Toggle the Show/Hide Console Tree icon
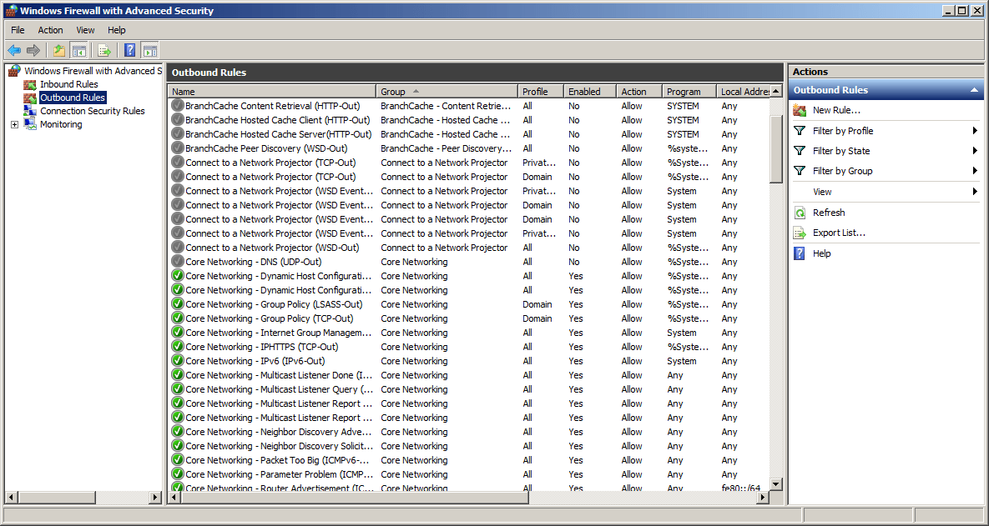 pos(79,50)
